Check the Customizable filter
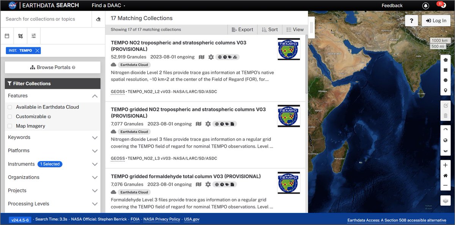The height and width of the screenshot is (225, 455). [10, 117]
